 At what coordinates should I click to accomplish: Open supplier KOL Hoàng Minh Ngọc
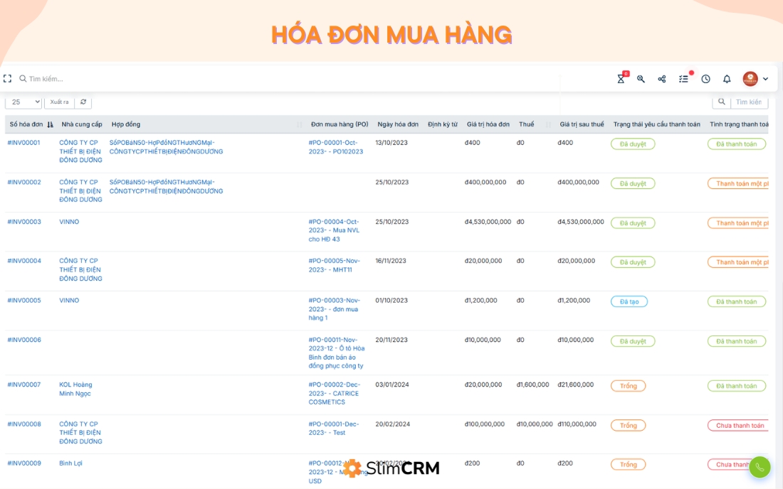click(x=75, y=389)
